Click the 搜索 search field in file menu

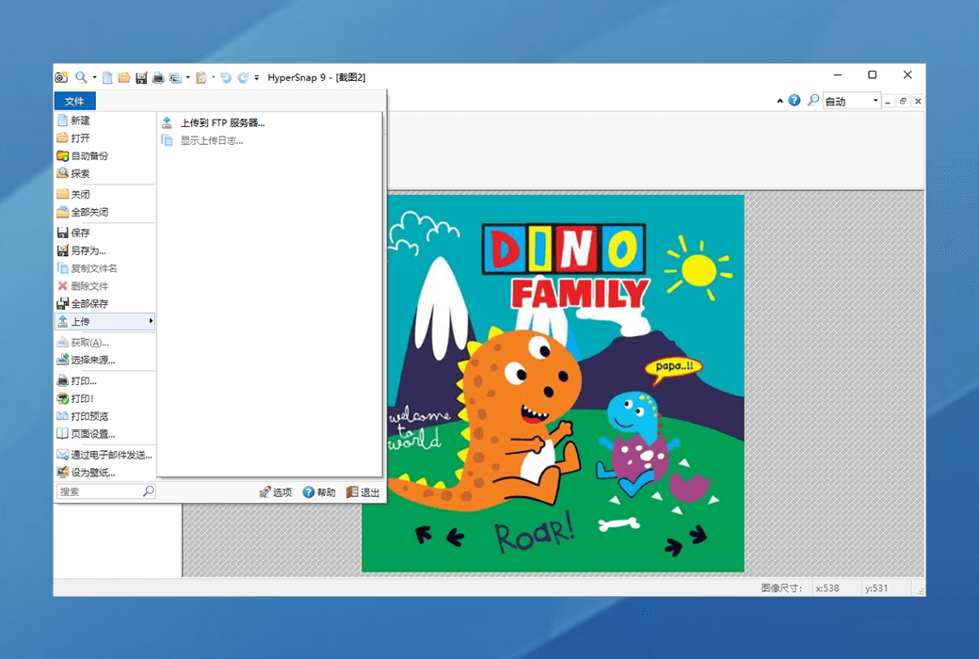click(99, 491)
